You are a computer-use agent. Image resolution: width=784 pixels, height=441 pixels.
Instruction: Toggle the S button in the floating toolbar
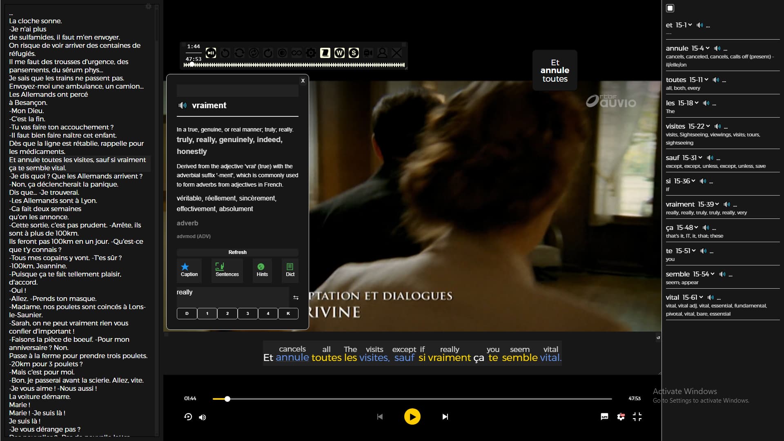tap(354, 53)
